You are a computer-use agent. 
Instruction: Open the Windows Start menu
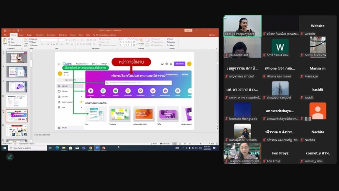5,148
